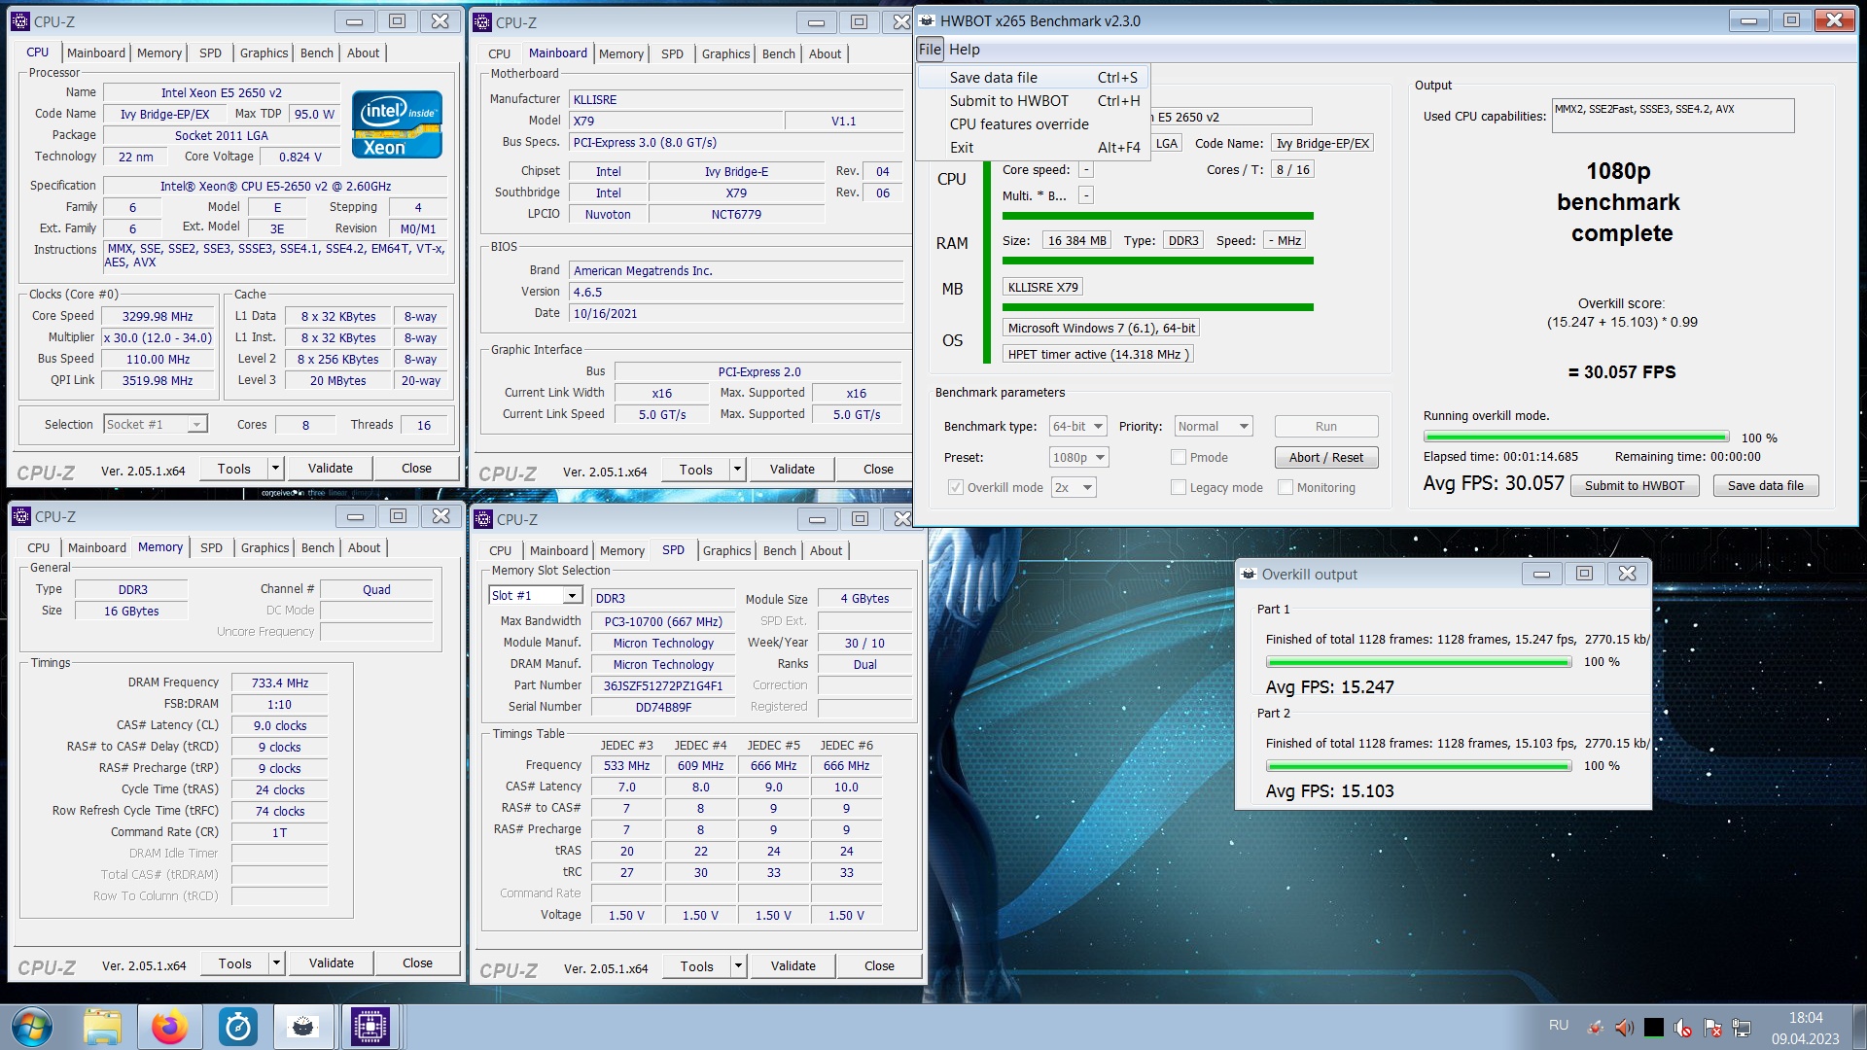Click the Run benchmark button

(x=1325, y=426)
